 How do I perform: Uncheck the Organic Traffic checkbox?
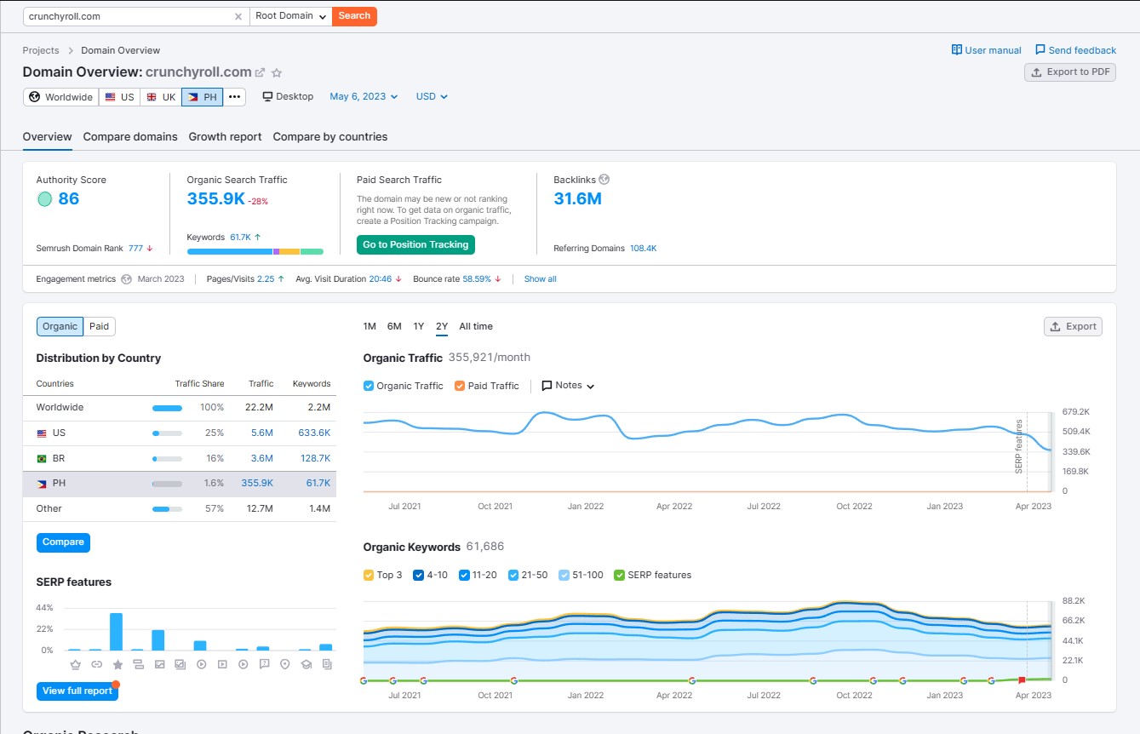[369, 386]
